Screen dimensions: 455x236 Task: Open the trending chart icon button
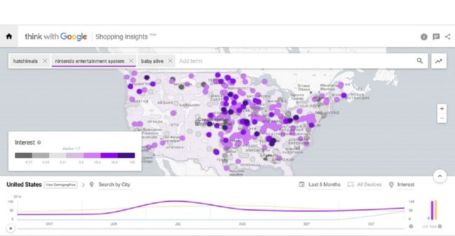pos(439,61)
